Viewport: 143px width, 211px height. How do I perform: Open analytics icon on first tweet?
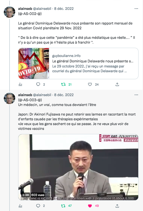point(20,85)
